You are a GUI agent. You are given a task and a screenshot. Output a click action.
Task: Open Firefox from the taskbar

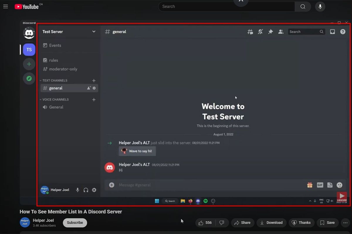(x=190, y=201)
